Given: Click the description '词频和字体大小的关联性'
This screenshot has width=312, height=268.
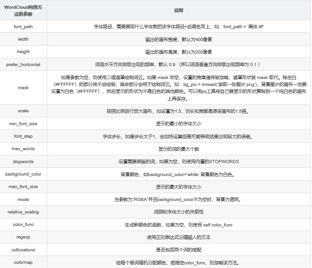Looking at the screenshot, I should 178,212.
